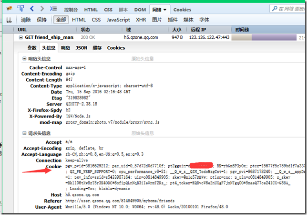Click the Cache-Control value max-age=1
Image resolution: width=307 pixels, height=215 pixels.
(x=76, y=68)
